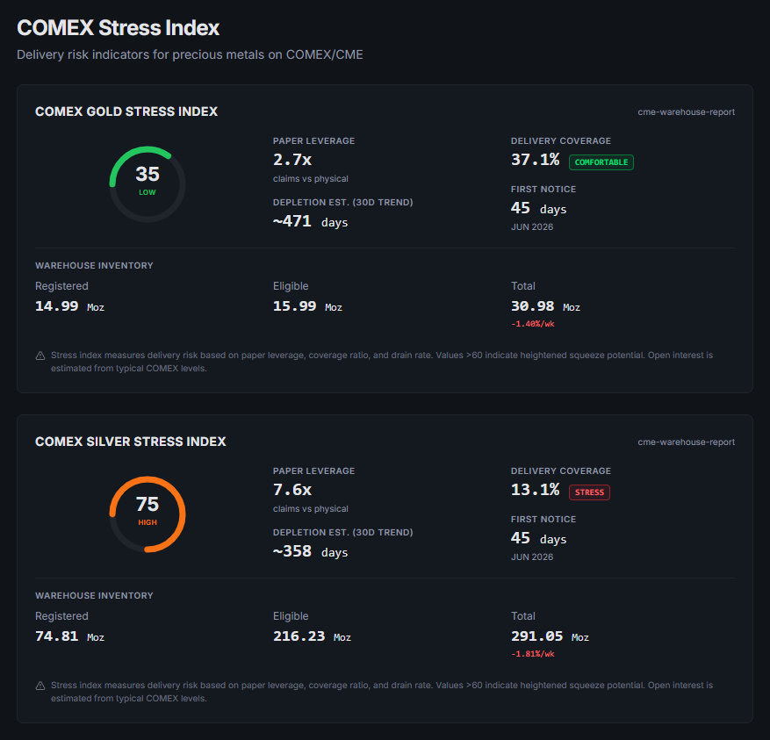Click the silver weekly change -1.81%/wk
The height and width of the screenshot is (740, 770).
[532, 654]
